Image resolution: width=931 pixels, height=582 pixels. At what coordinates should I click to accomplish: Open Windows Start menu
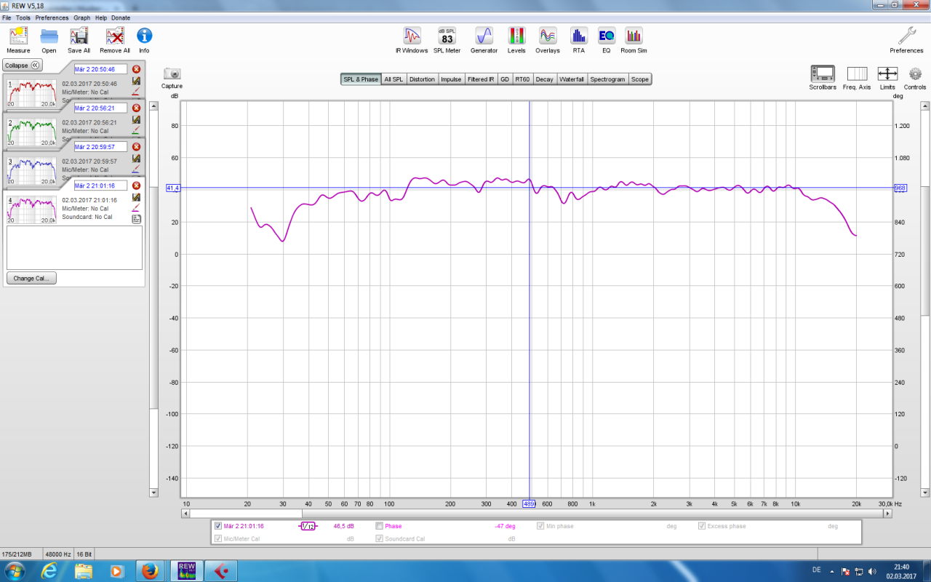coord(14,571)
